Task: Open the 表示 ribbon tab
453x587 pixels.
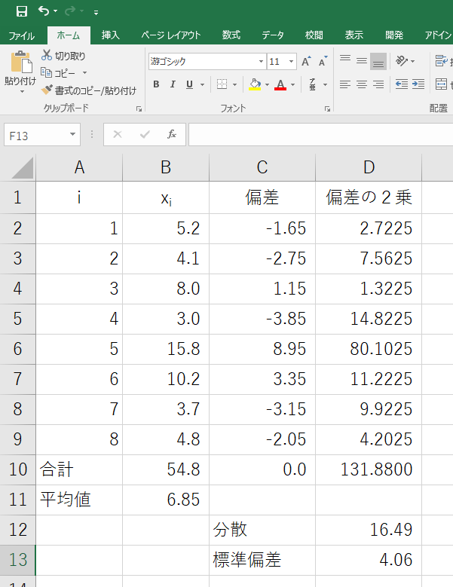Action: [x=354, y=35]
